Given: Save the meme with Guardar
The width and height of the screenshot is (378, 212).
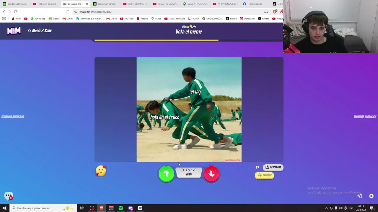Looking at the screenshot, I should click(x=264, y=175).
